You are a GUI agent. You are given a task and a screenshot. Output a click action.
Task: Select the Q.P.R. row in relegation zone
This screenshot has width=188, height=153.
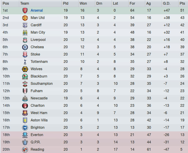(x=94, y=142)
